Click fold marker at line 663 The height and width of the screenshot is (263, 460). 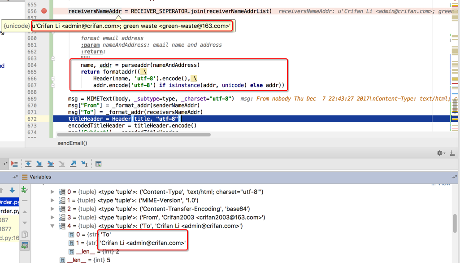(53, 58)
